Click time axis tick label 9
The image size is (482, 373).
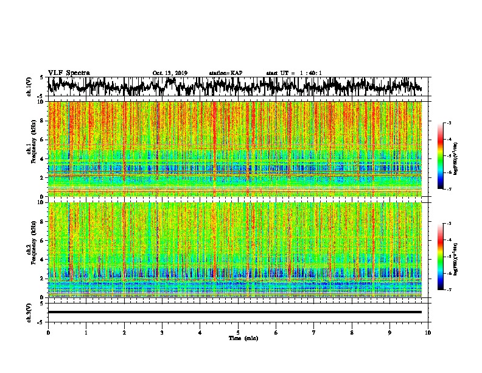click(389, 333)
